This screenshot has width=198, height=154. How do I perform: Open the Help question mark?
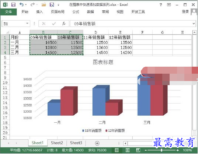coord(161,5)
